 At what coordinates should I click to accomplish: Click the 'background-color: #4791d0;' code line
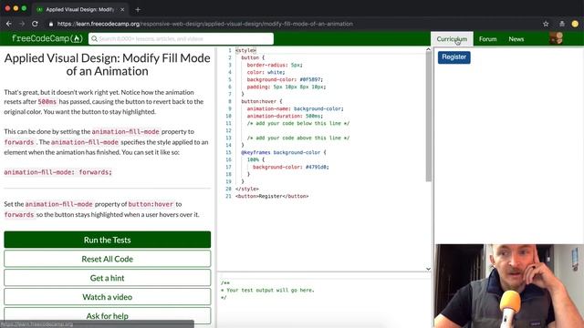click(x=291, y=167)
